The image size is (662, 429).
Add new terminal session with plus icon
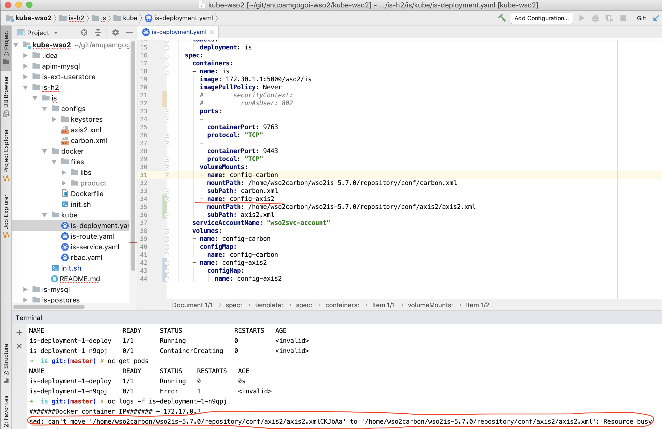[x=19, y=332]
